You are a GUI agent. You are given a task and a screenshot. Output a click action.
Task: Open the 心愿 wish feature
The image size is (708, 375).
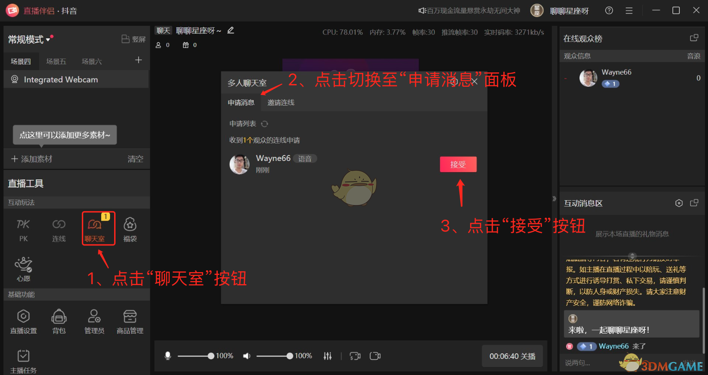[23, 268]
